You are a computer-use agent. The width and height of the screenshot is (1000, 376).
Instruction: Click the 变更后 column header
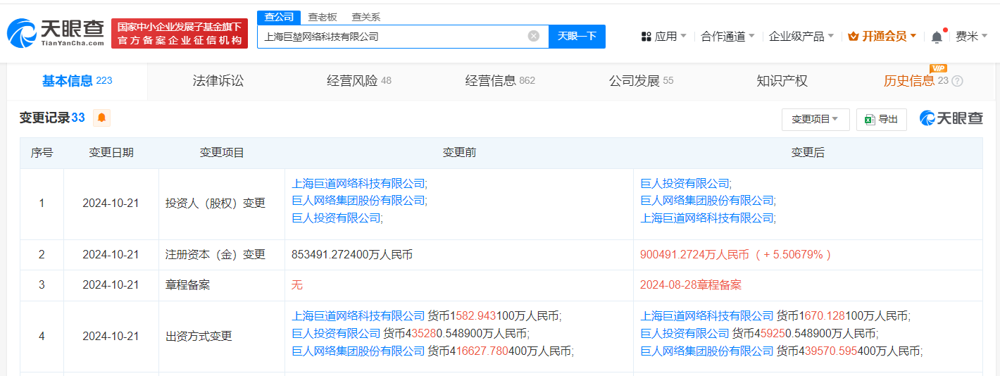coord(808,153)
